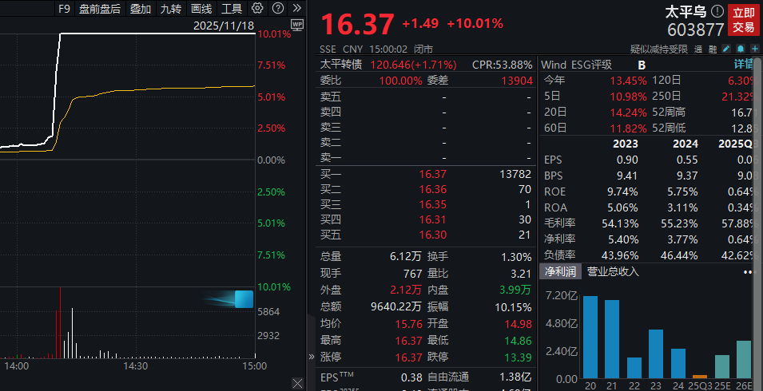The width and height of the screenshot is (763, 391).
Task: Click the 立即交易 trade button
Action: tap(744, 20)
